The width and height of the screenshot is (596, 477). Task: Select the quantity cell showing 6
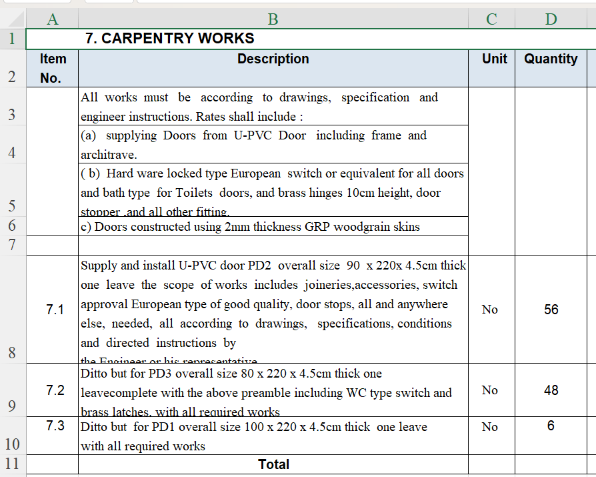pyautogui.click(x=551, y=426)
